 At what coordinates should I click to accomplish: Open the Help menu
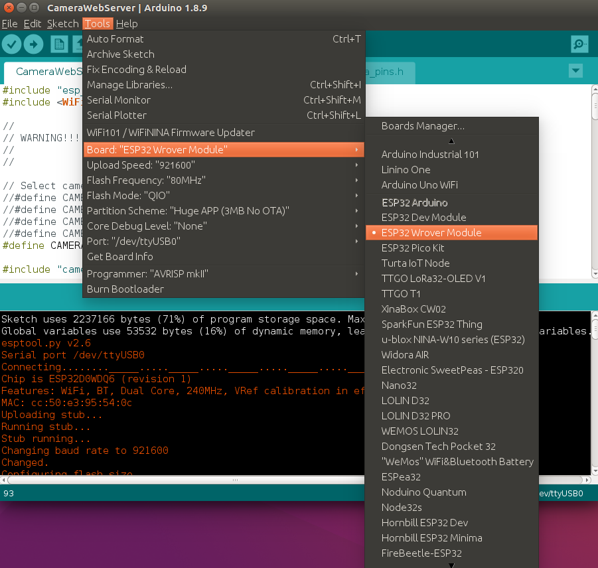pyautogui.click(x=126, y=23)
